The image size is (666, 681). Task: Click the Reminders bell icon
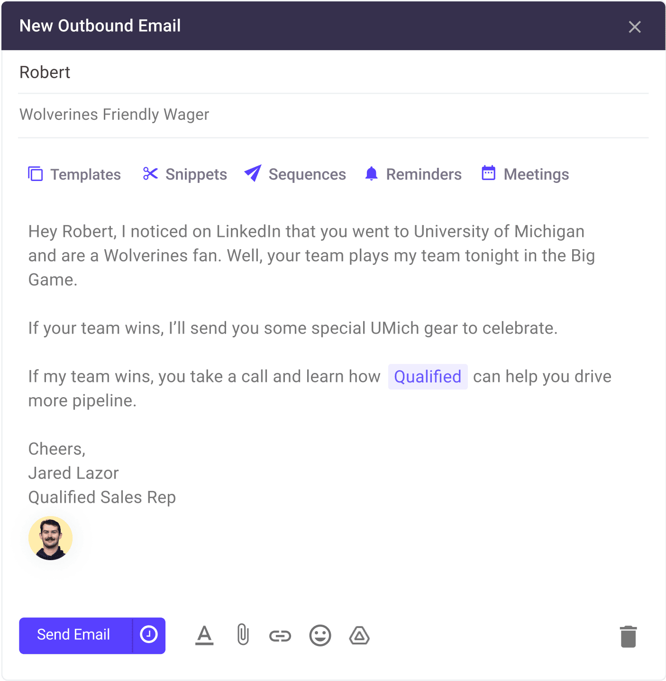coord(372,174)
